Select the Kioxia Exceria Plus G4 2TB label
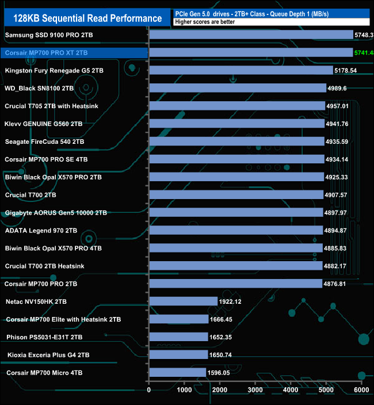 pyautogui.click(x=48, y=355)
